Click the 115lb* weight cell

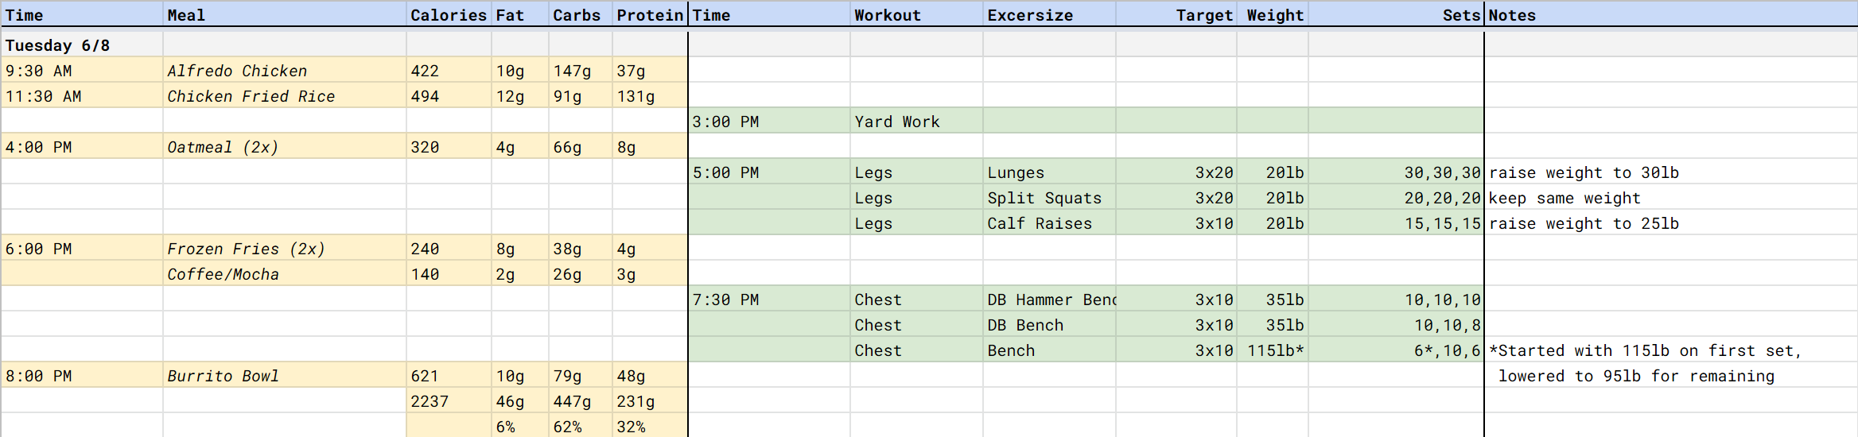(1275, 350)
